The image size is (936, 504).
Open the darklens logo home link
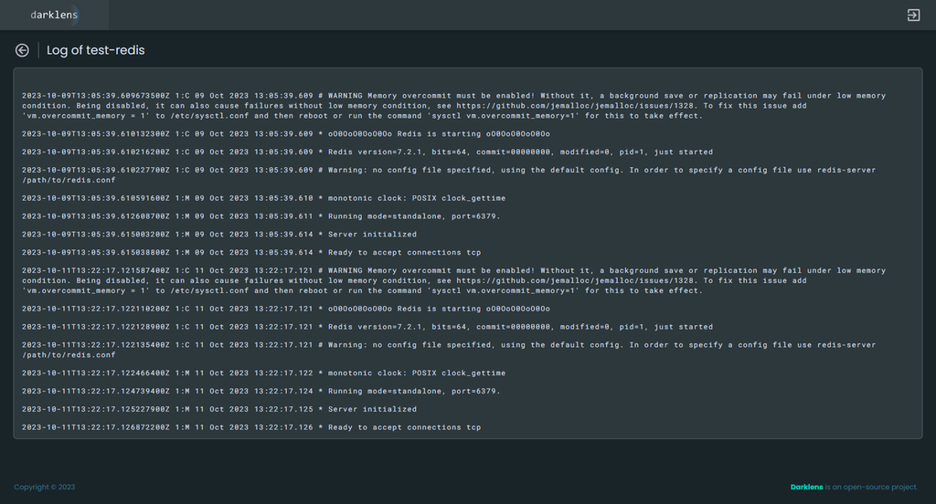click(x=54, y=15)
